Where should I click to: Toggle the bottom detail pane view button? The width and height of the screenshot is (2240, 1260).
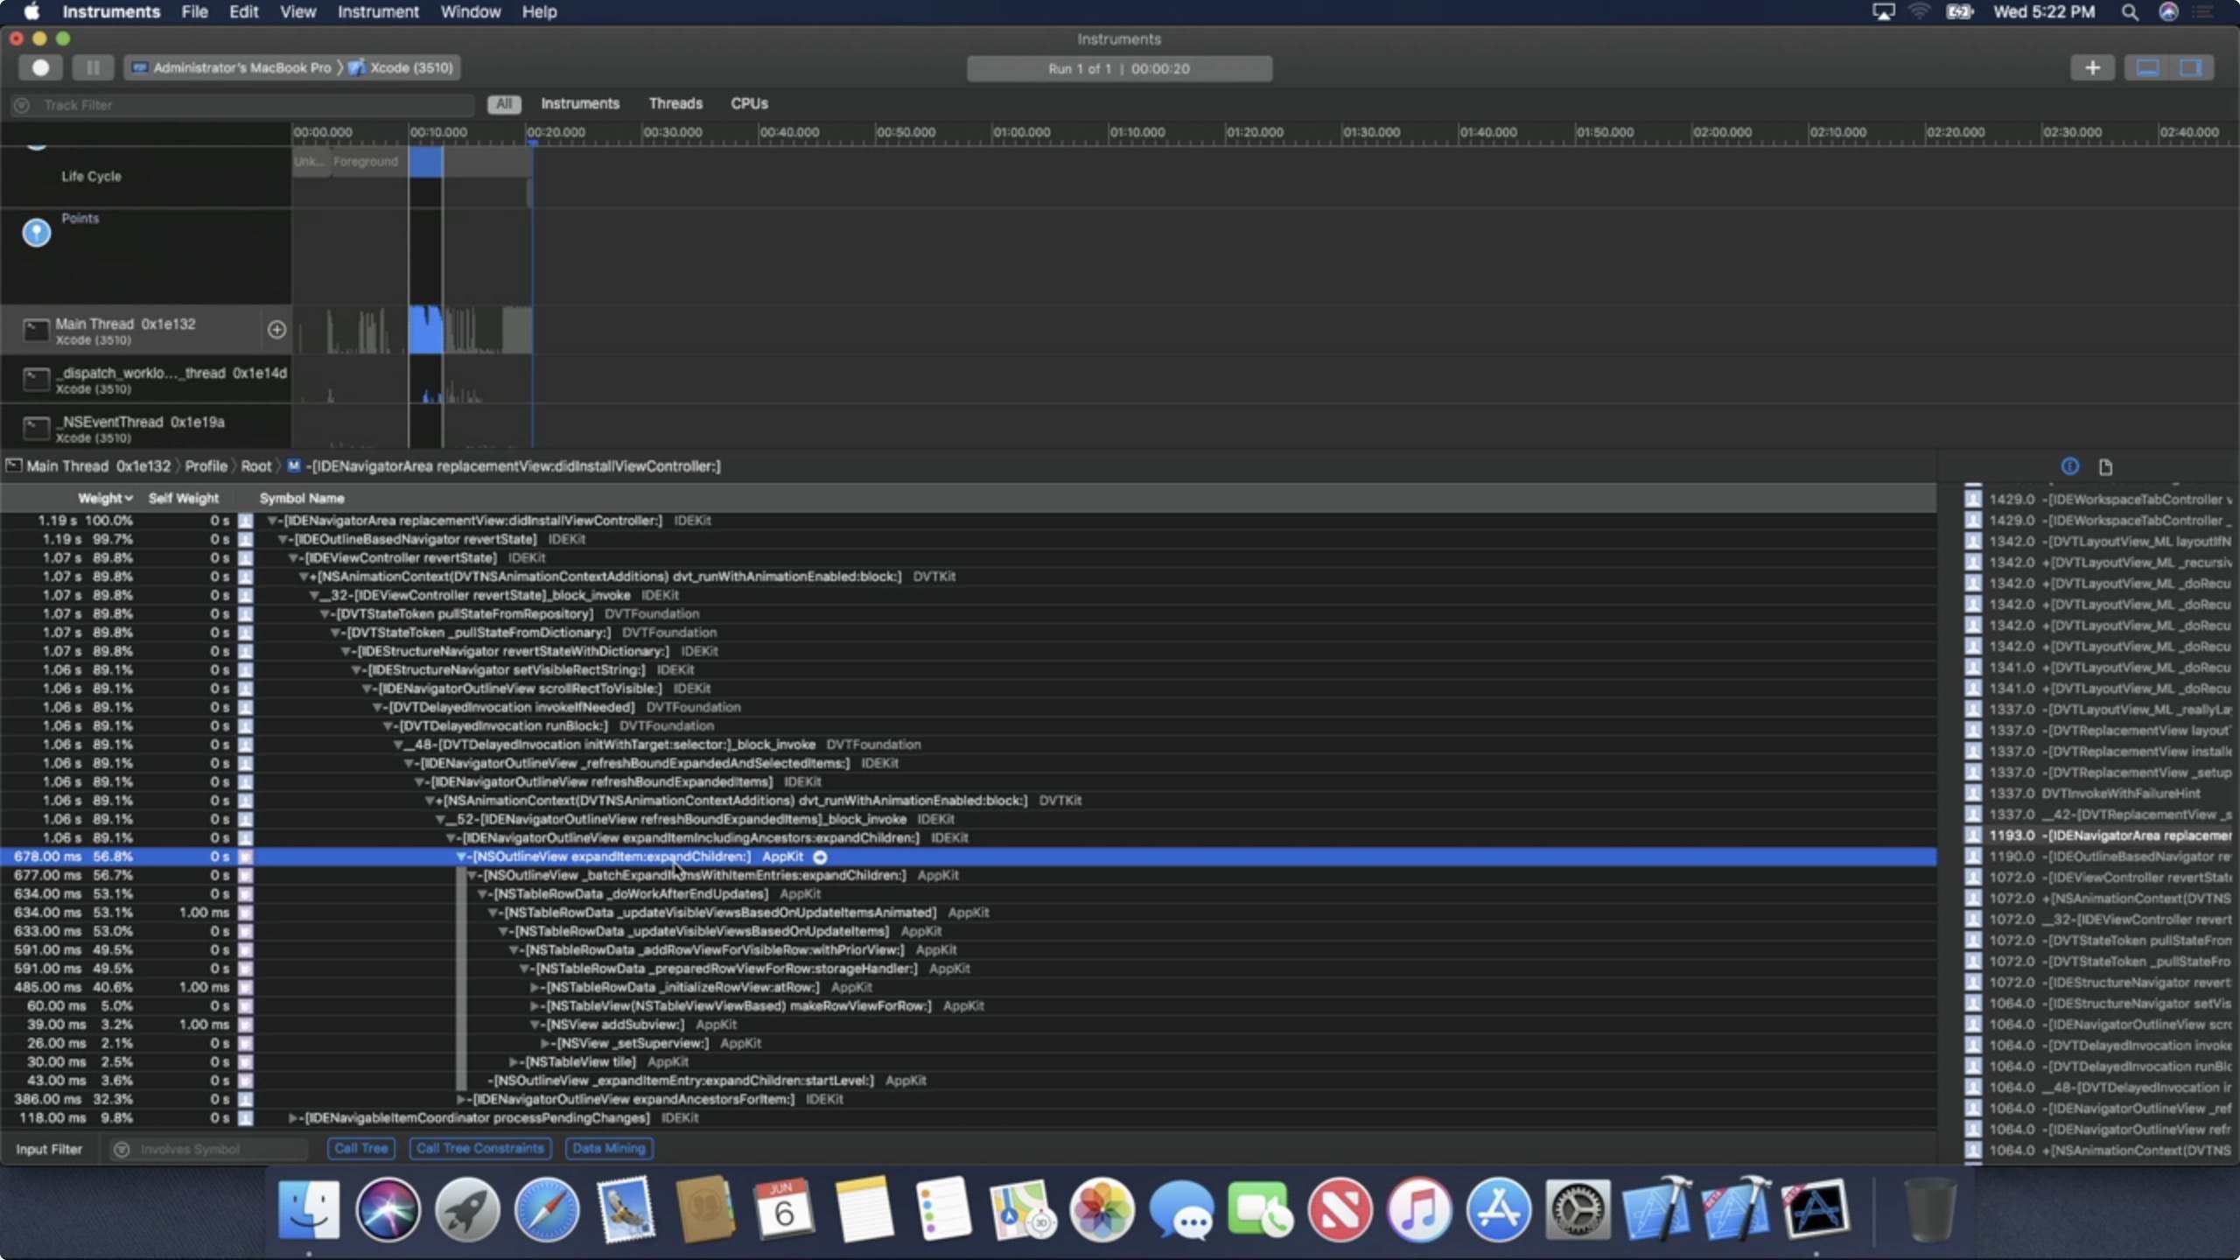tap(2148, 67)
